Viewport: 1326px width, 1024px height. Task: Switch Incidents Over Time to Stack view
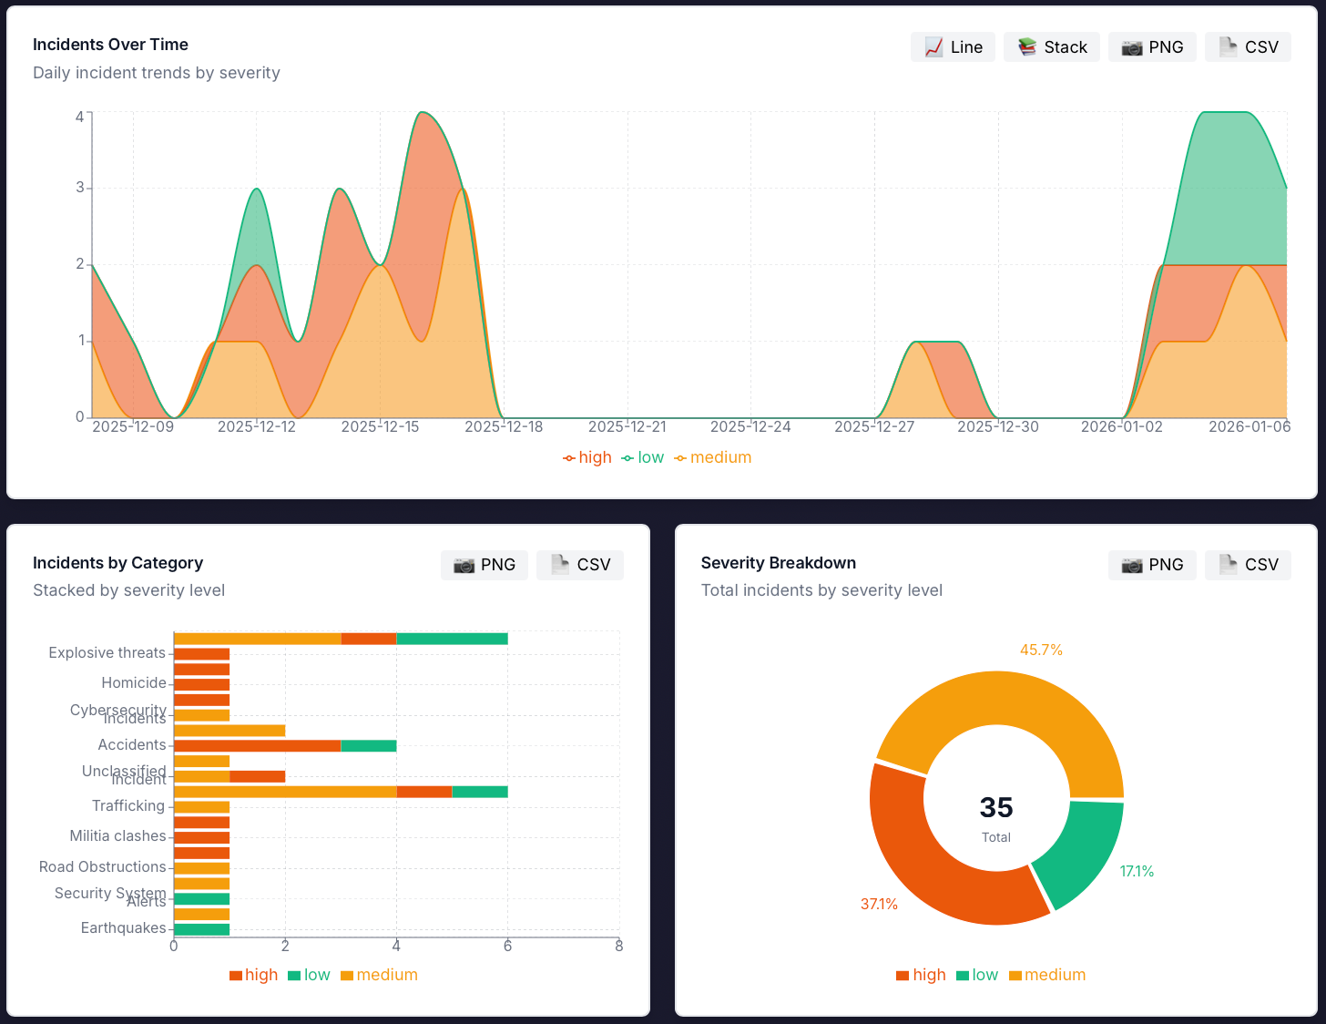[1052, 47]
